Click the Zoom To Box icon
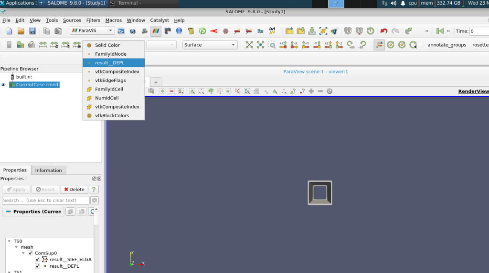 pyautogui.click(x=272, y=45)
